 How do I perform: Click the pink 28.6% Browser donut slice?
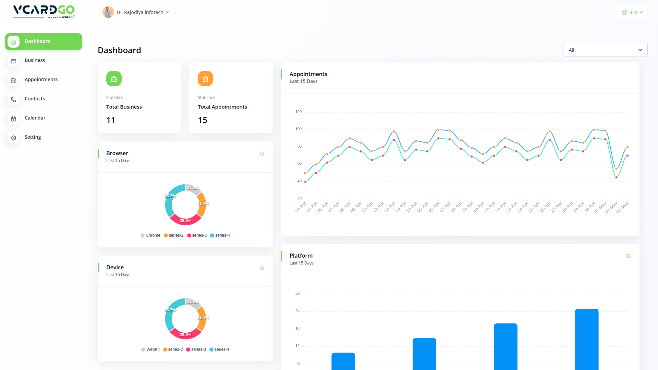pos(185,220)
